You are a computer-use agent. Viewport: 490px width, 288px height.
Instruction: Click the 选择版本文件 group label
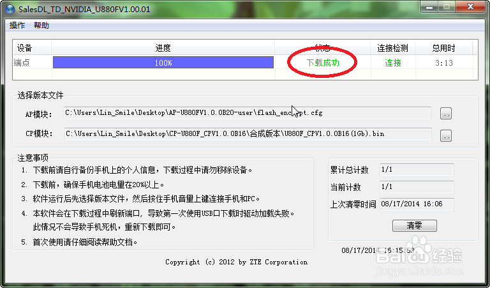40,95
